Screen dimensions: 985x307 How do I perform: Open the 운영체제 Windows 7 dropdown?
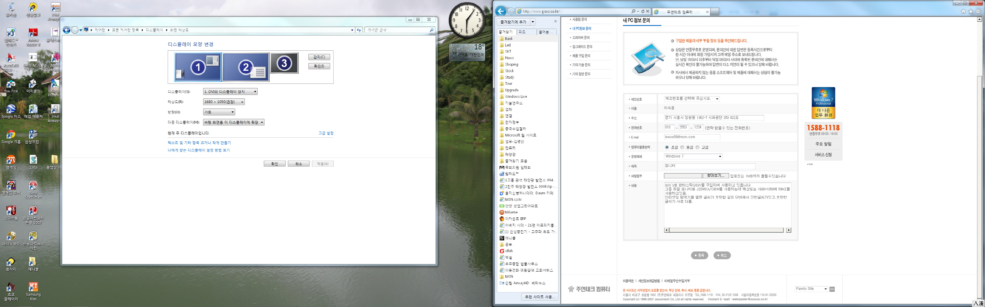point(693,156)
